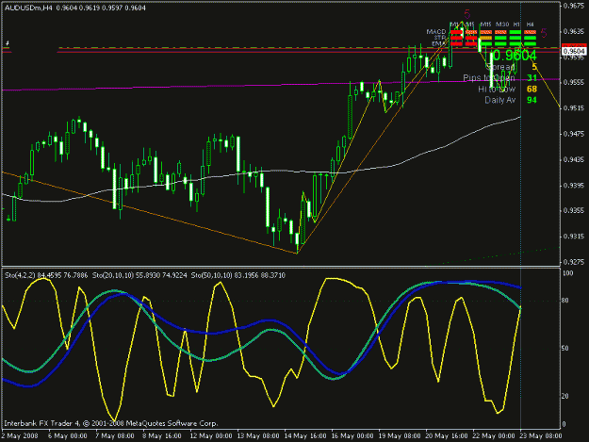
Task: Click the 2 May 2008 date label
Action: (x=20, y=435)
